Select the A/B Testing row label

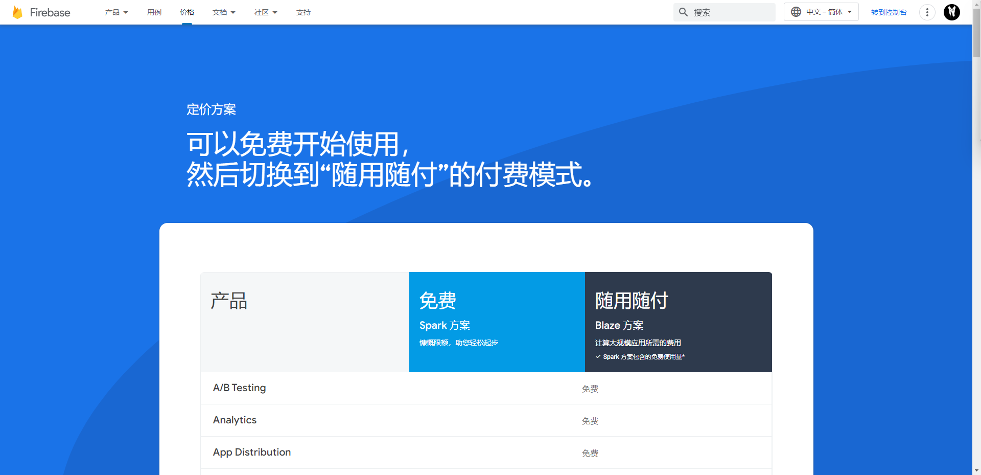240,388
